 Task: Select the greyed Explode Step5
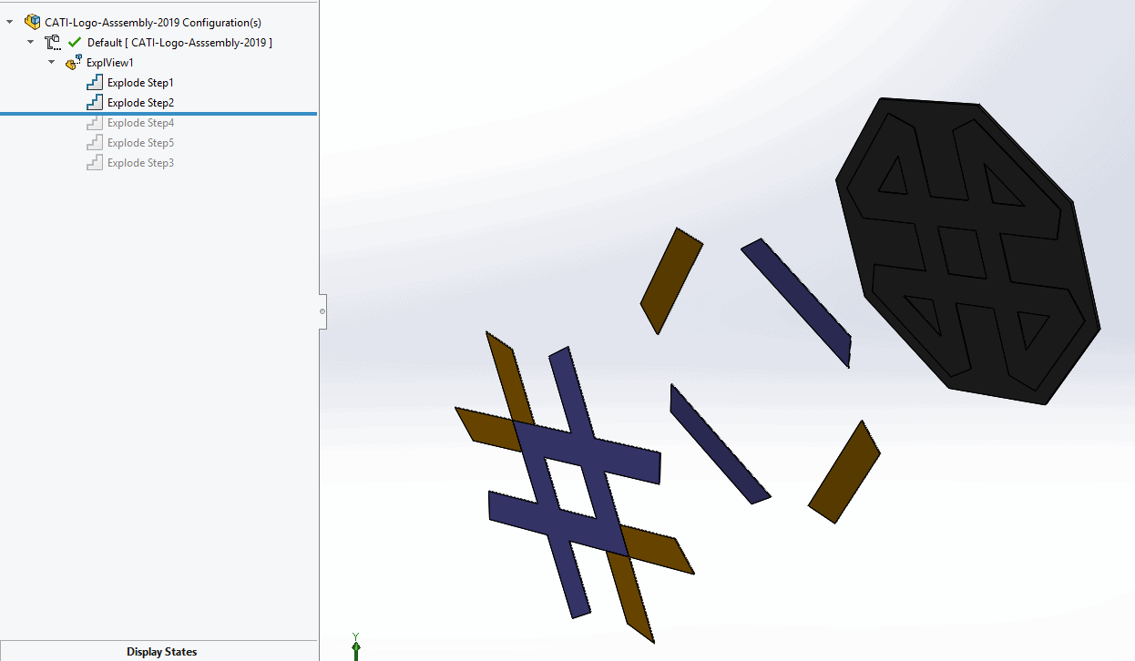coord(140,143)
